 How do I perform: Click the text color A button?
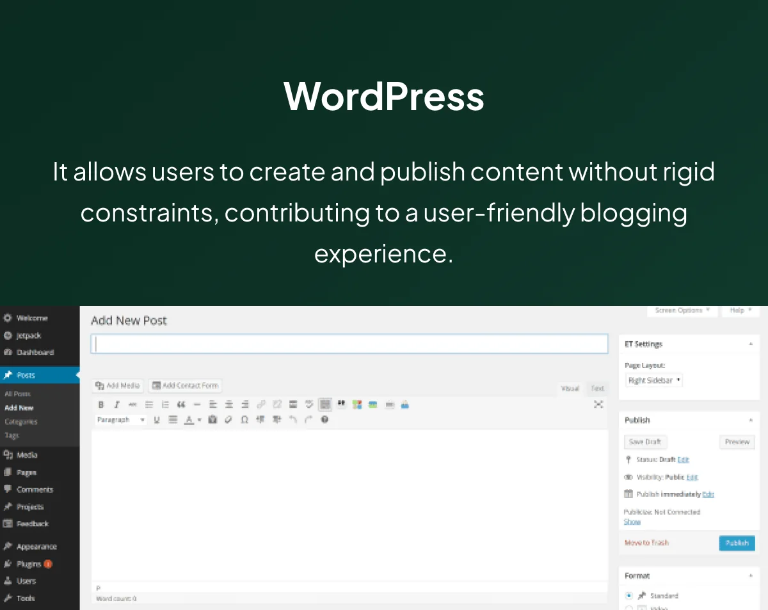pyautogui.click(x=189, y=420)
